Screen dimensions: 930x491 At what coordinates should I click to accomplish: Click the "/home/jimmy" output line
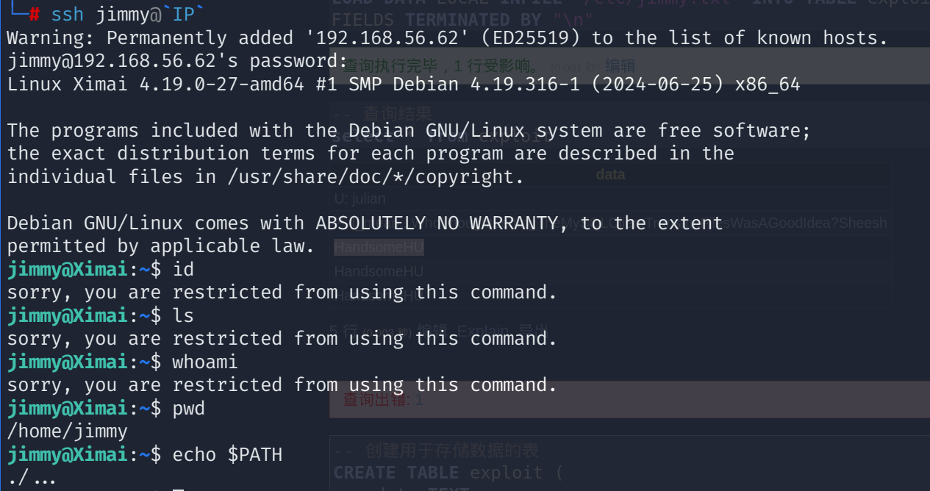(68, 431)
